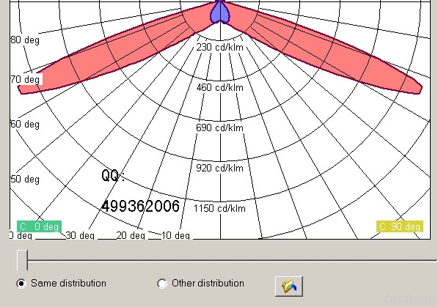Click the 920 cd/klm ring label
Screen dimensions: 438x307
(220, 168)
